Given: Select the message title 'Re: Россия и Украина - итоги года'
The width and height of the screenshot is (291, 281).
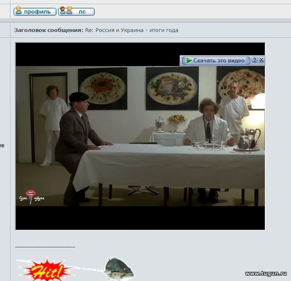Looking at the screenshot, I should [132, 30].
